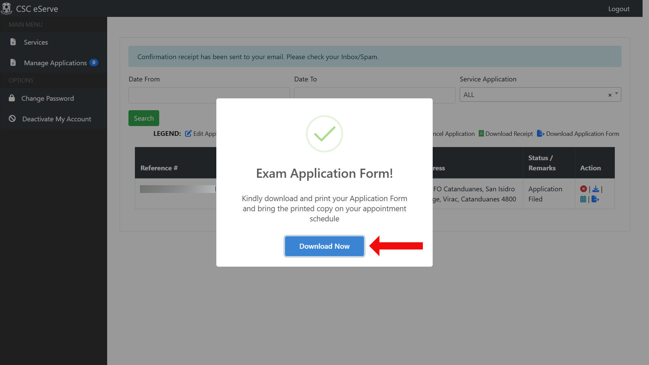This screenshot has width=649, height=365.
Task: Click the Download Application Form legend text
Action: (582, 134)
